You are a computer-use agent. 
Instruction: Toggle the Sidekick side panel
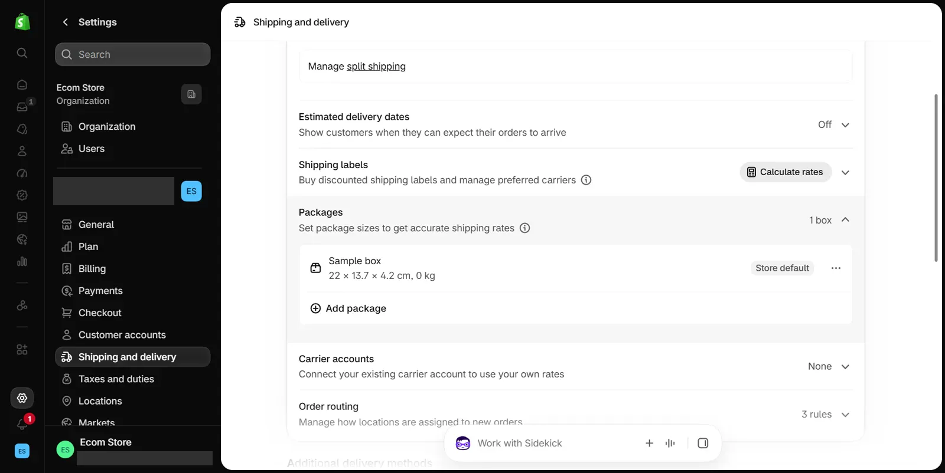(x=703, y=443)
